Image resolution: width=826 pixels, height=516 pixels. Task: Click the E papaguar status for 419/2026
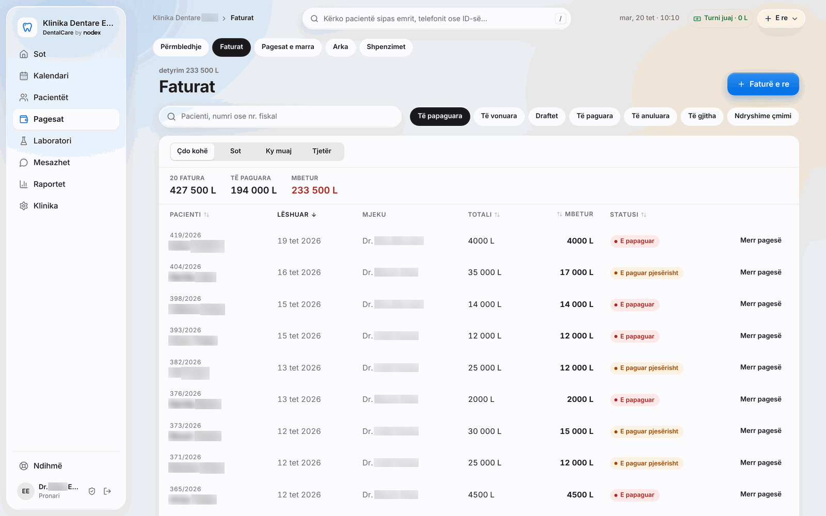coord(634,241)
